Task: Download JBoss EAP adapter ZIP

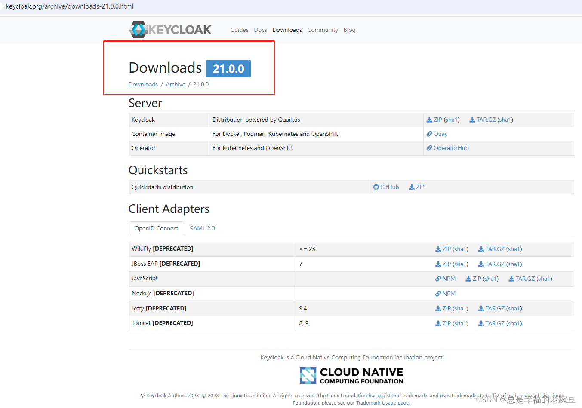Action: (x=443, y=264)
